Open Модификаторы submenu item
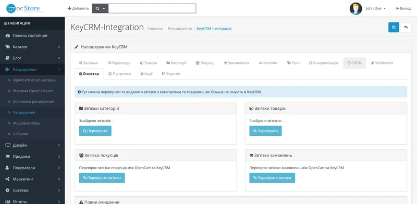Viewport: 417px width, 204px height. point(32,123)
